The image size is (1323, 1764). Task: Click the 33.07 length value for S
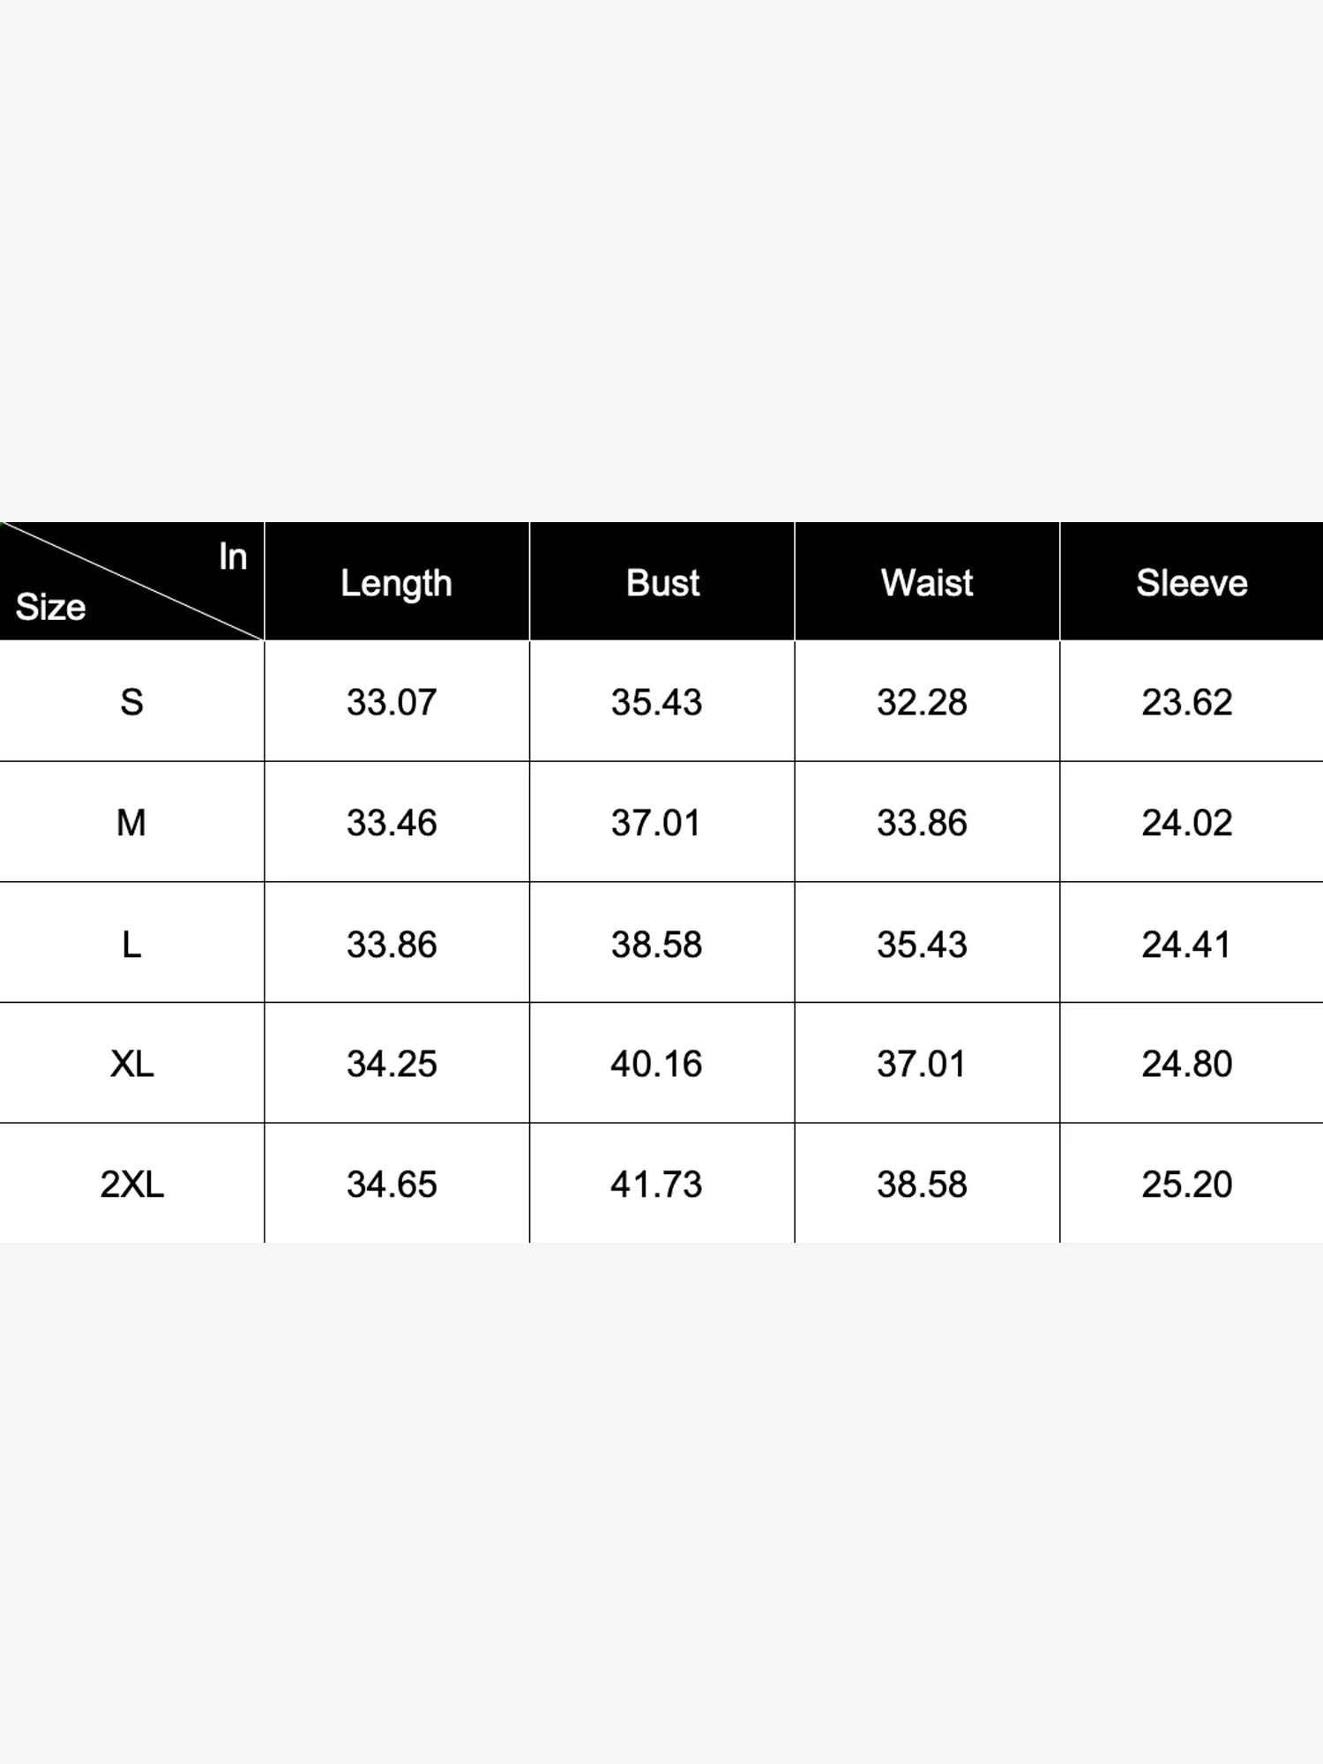[x=392, y=702]
